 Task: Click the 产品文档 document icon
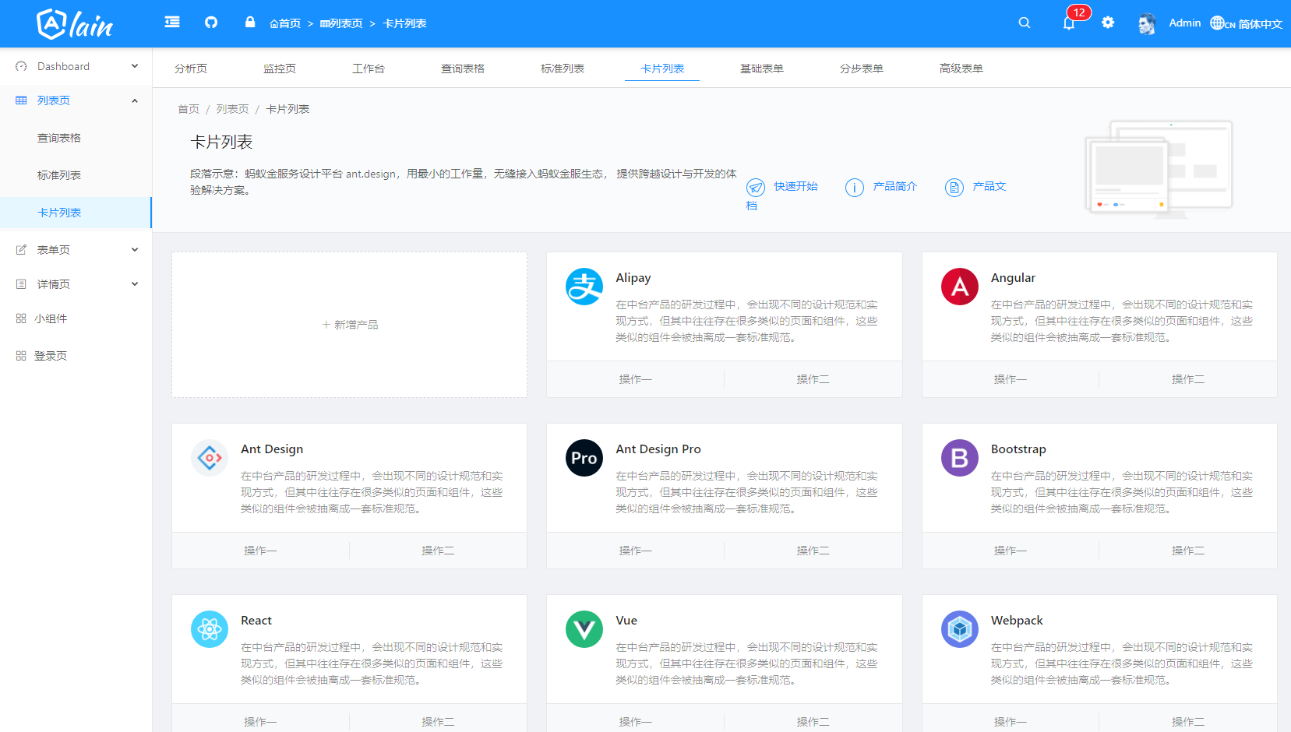(x=954, y=188)
